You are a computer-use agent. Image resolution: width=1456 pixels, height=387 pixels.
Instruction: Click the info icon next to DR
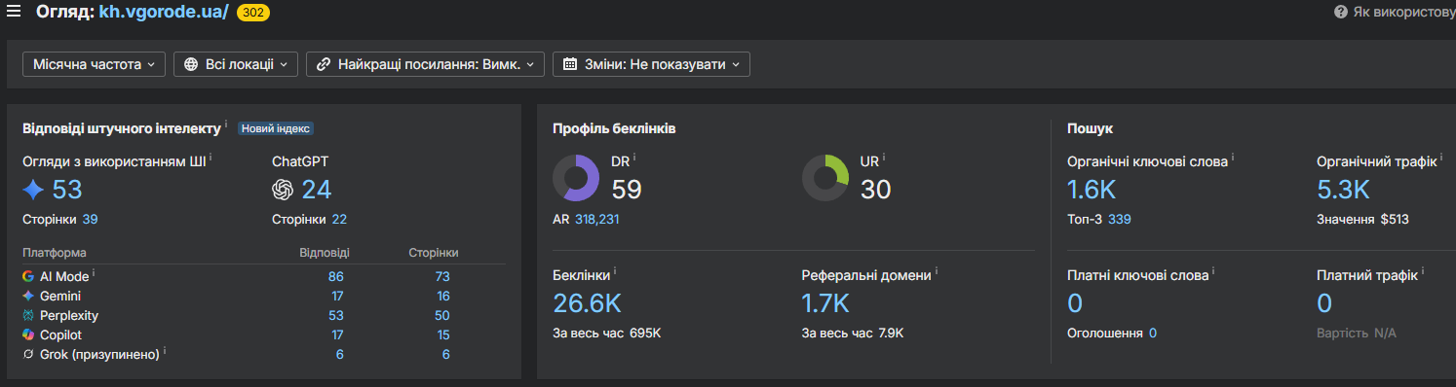pyautogui.click(x=635, y=157)
